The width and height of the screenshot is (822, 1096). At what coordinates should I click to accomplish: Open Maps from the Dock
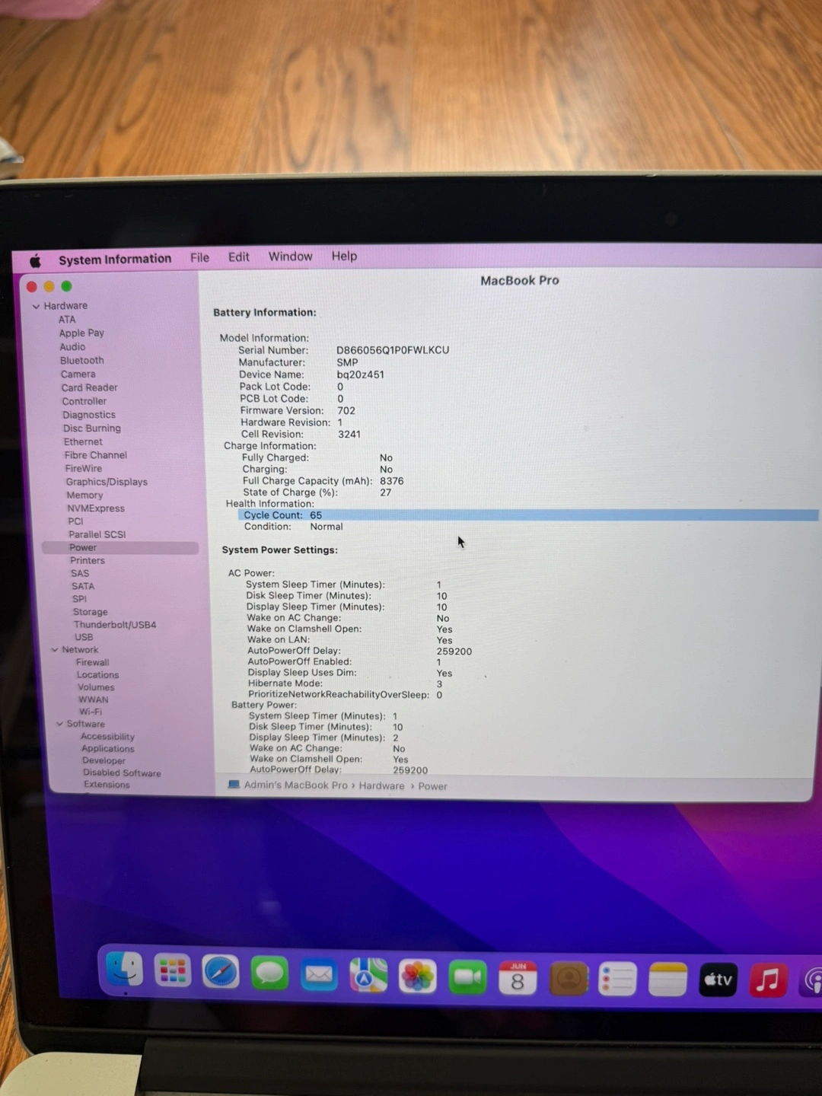coord(368,975)
